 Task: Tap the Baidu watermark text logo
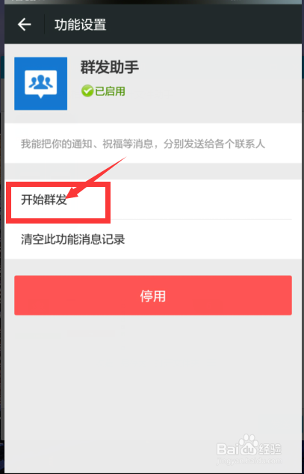click(237, 449)
